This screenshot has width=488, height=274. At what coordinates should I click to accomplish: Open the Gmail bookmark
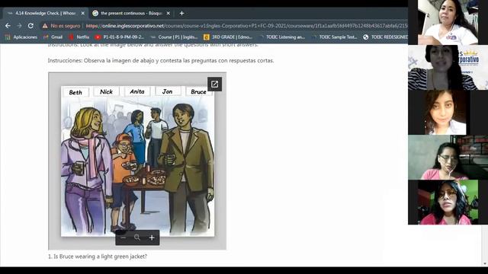tap(53, 37)
